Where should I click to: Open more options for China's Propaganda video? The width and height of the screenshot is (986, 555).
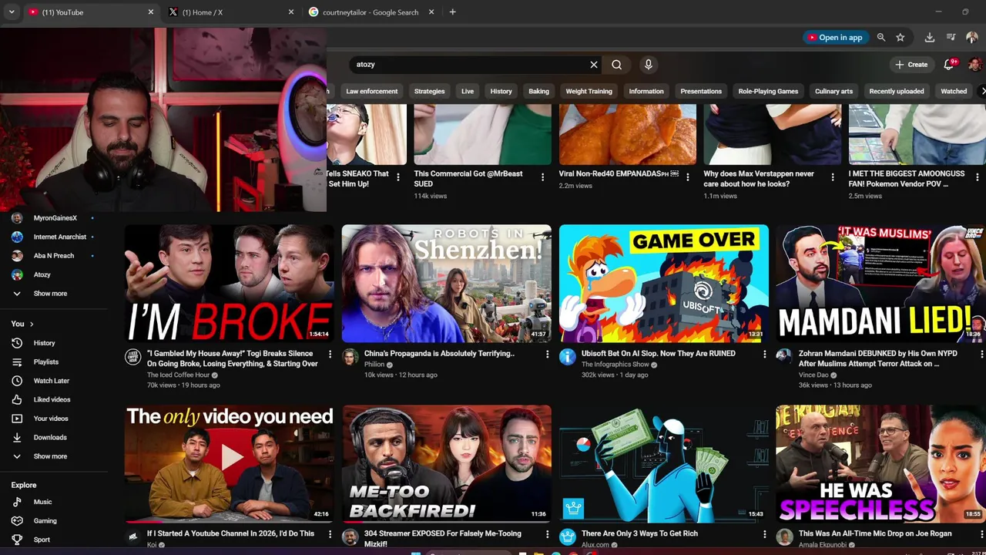click(x=548, y=355)
